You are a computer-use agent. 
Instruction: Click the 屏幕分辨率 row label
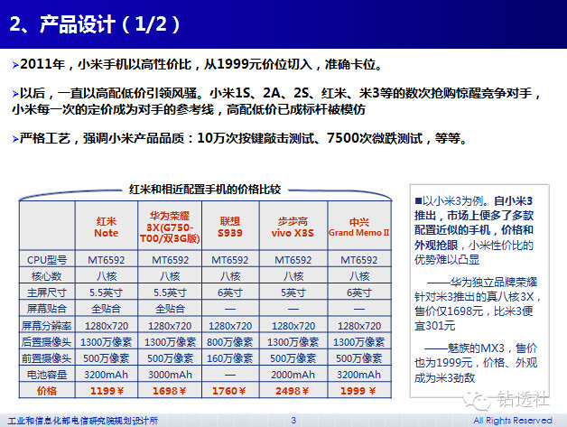47,326
